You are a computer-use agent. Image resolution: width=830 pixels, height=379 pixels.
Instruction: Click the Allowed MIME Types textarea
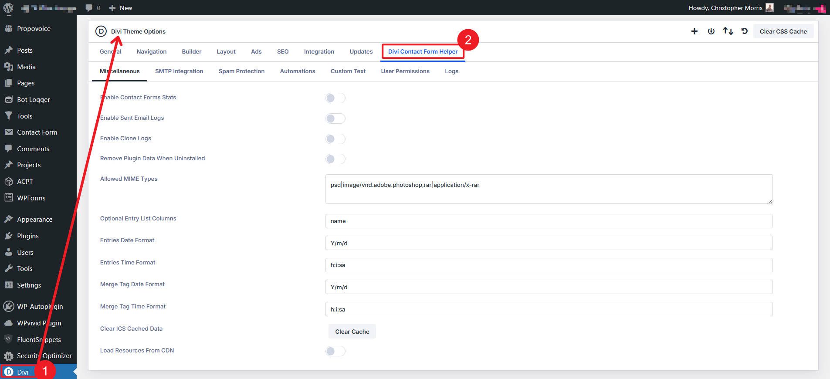point(549,189)
